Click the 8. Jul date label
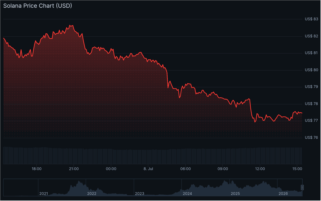 click(x=148, y=169)
